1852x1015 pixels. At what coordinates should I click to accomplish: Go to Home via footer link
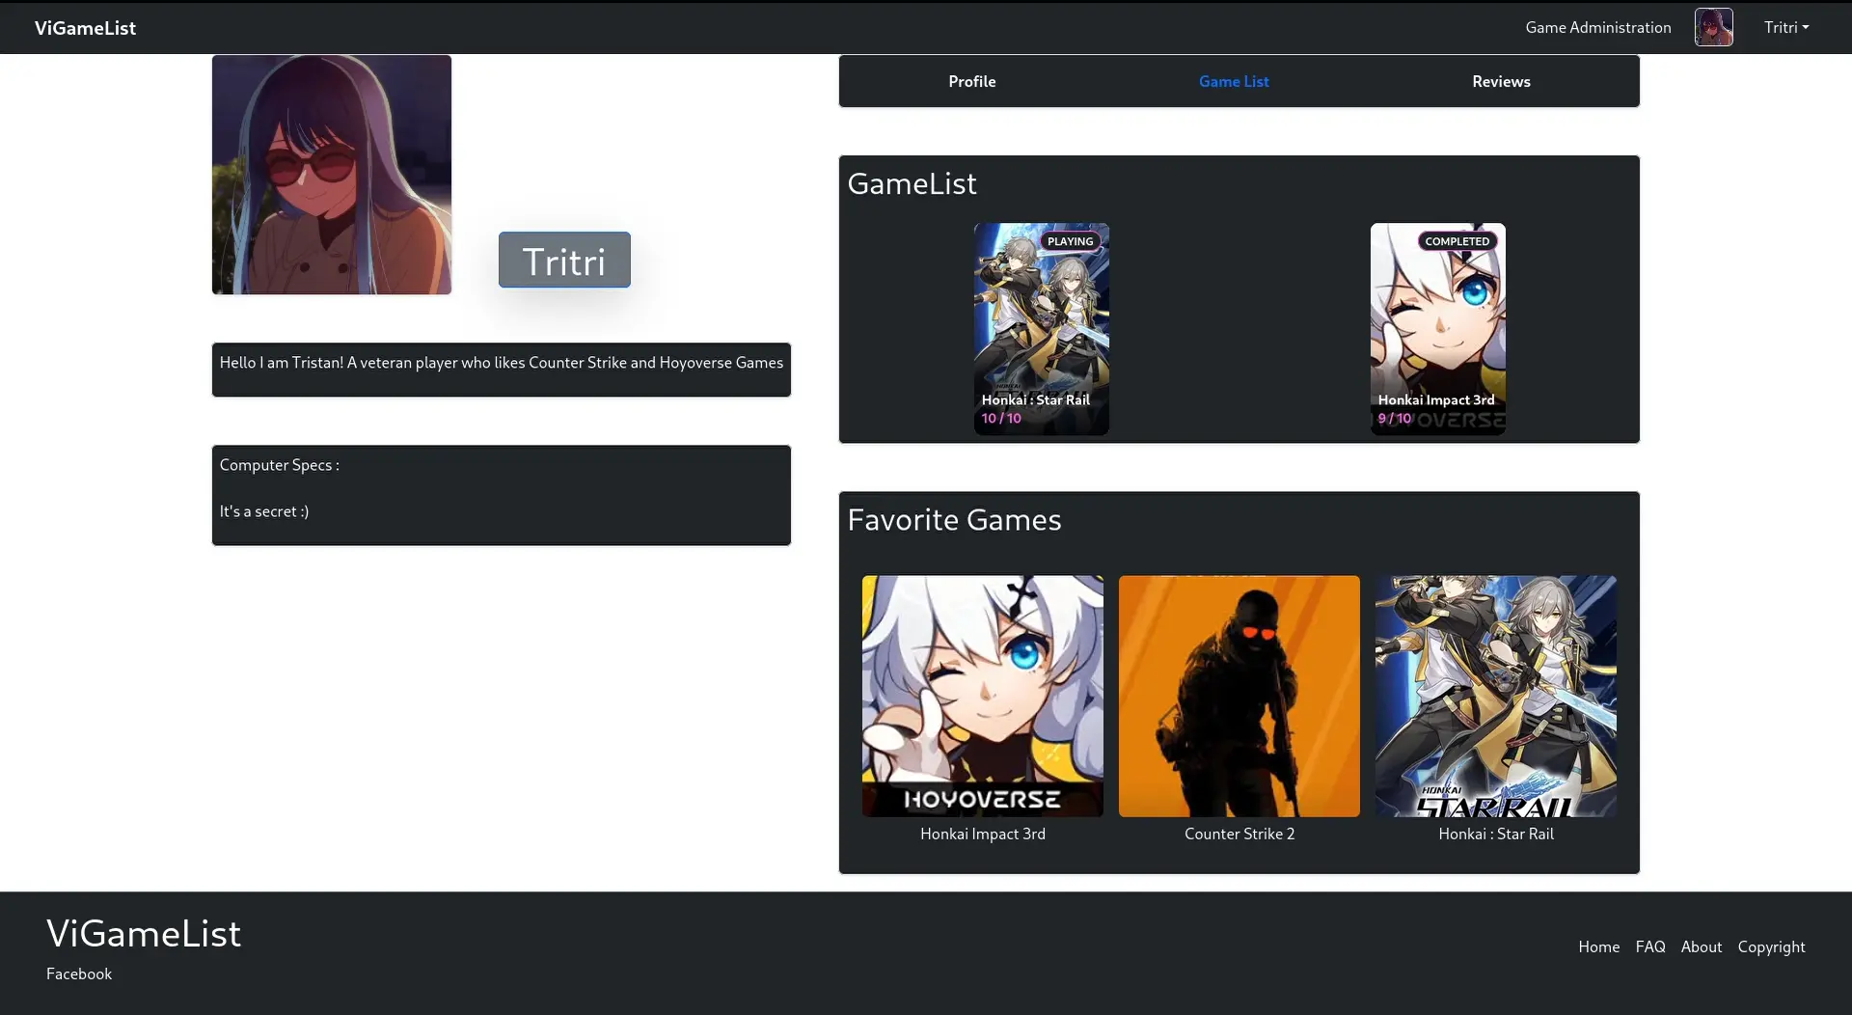click(1598, 947)
